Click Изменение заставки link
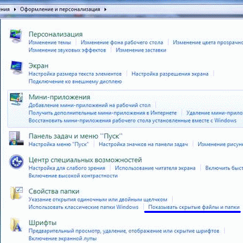 [141, 50]
